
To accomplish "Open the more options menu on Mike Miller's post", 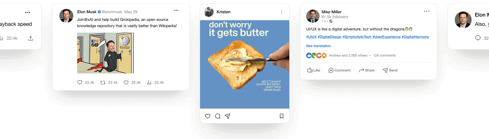I will click(x=426, y=11).
